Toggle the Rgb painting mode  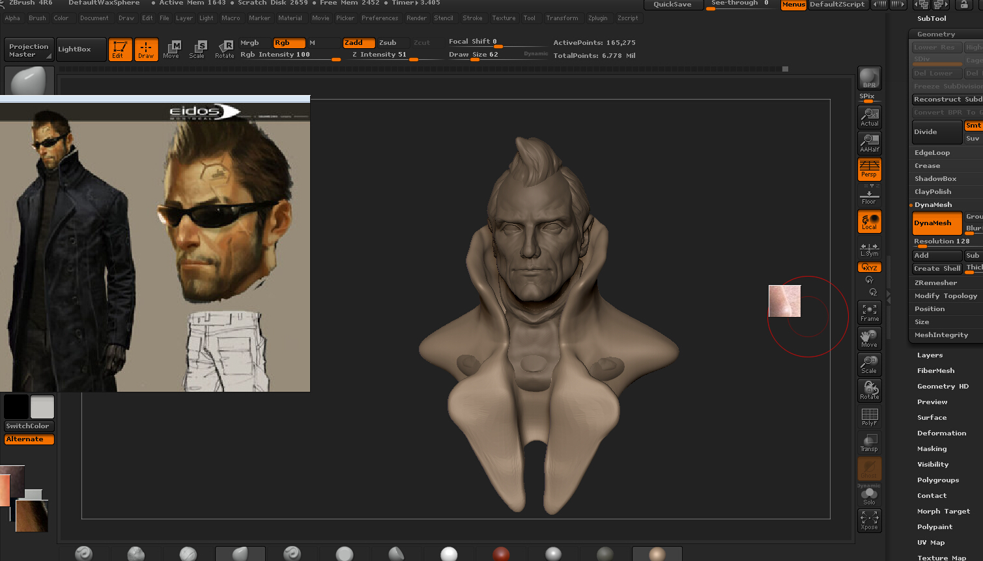pyautogui.click(x=289, y=43)
